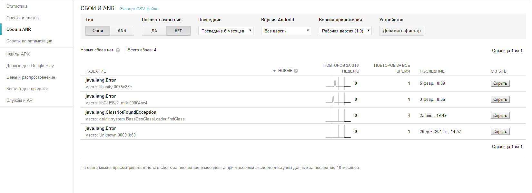Image resolution: width=532 pixels, height=193 pixels.
Task: Select 'Сбои' crash type toggle
Action: (98, 31)
